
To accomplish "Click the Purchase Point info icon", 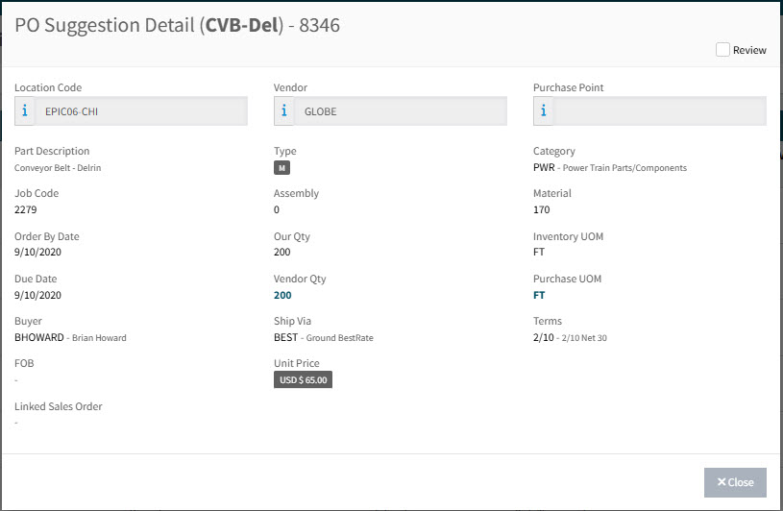I will [544, 111].
